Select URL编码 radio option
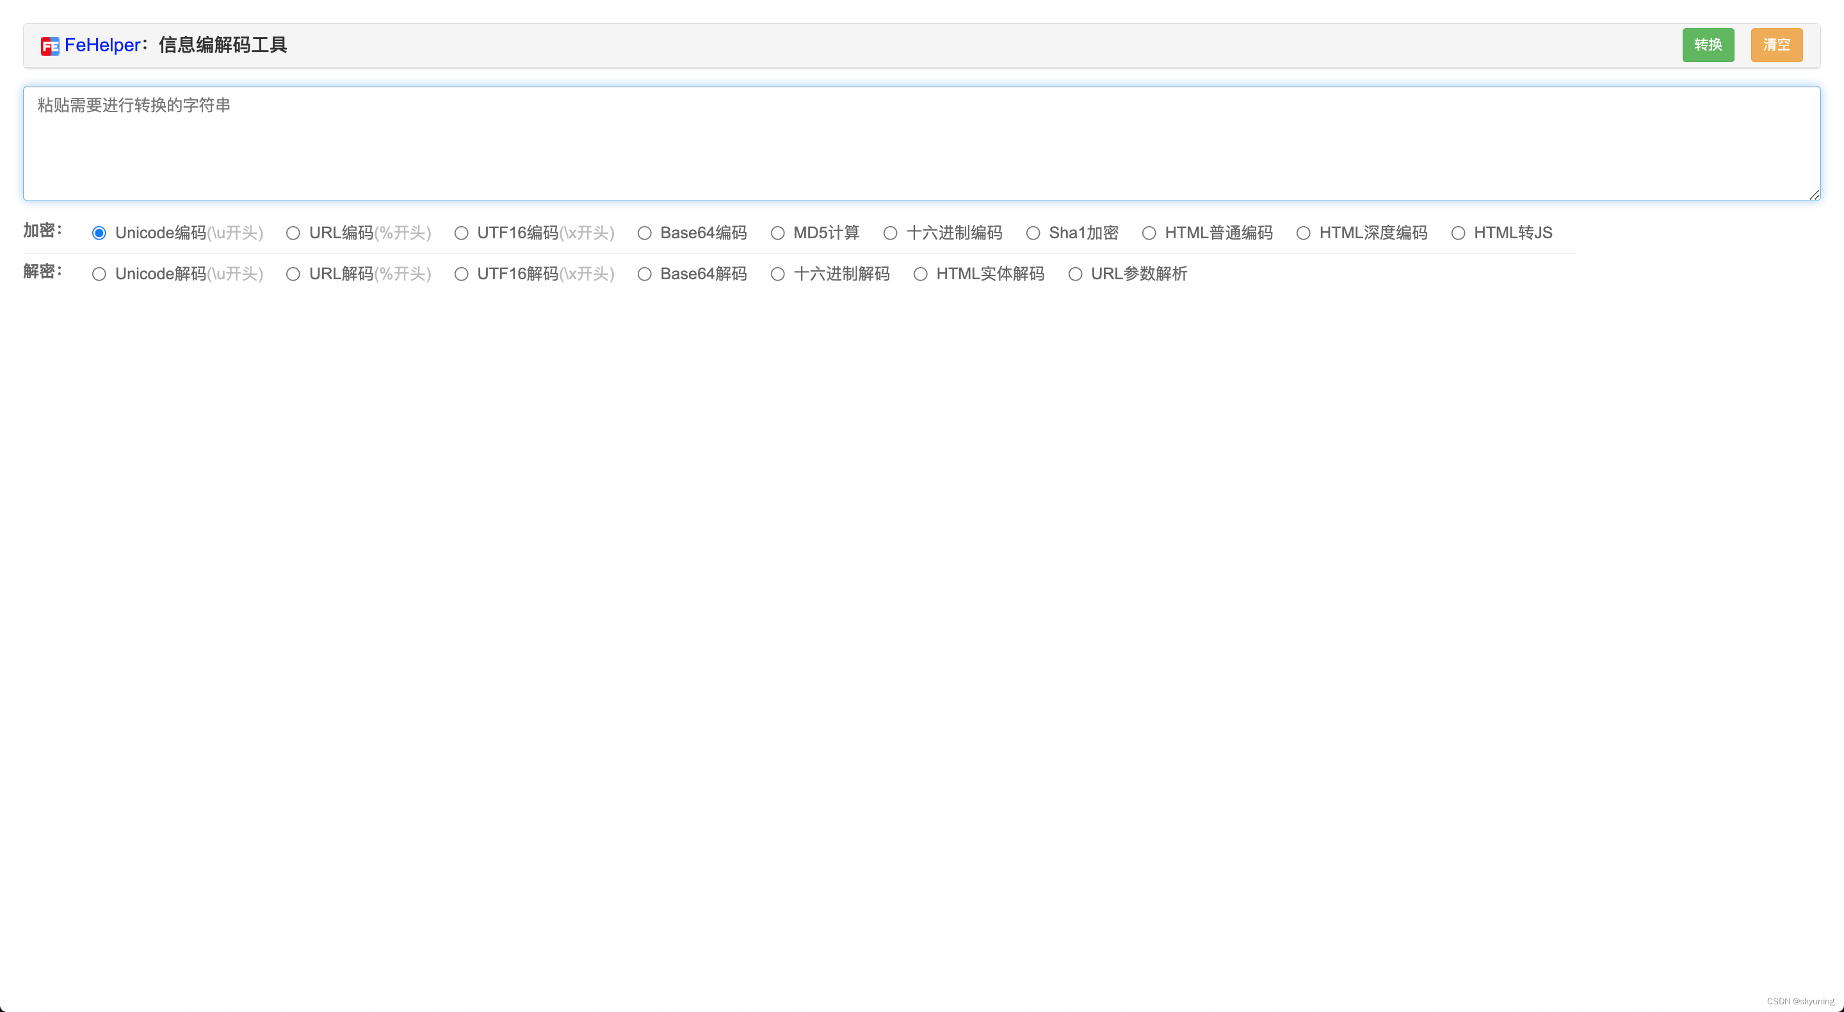The height and width of the screenshot is (1012, 1844). [293, 234]
